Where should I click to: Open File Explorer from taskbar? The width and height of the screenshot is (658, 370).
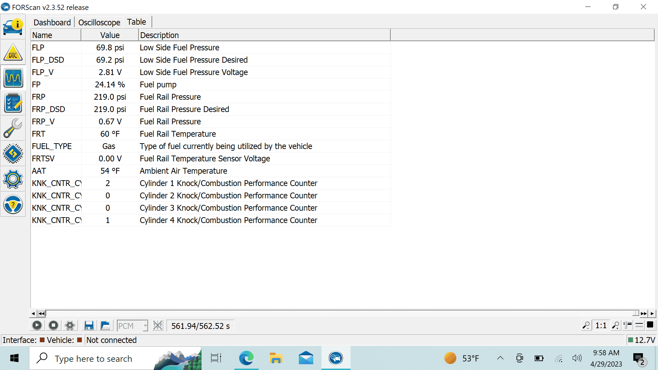pos(276,358)
